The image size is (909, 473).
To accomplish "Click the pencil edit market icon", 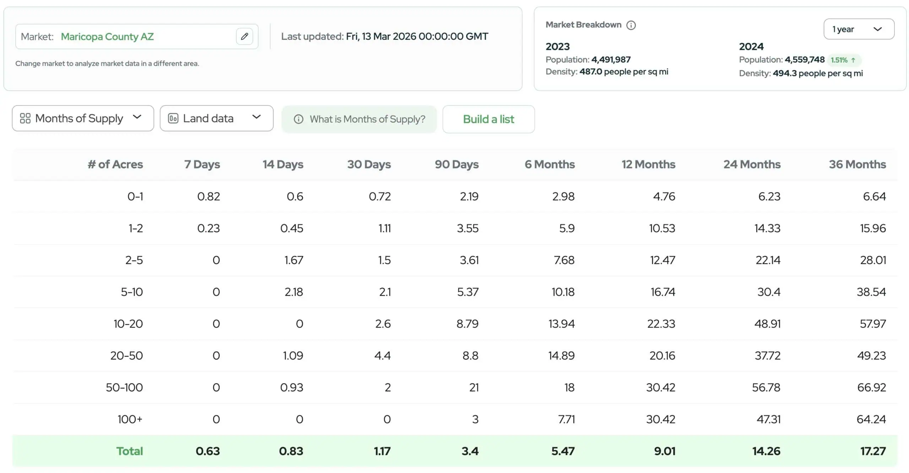I will coord(244,37).
